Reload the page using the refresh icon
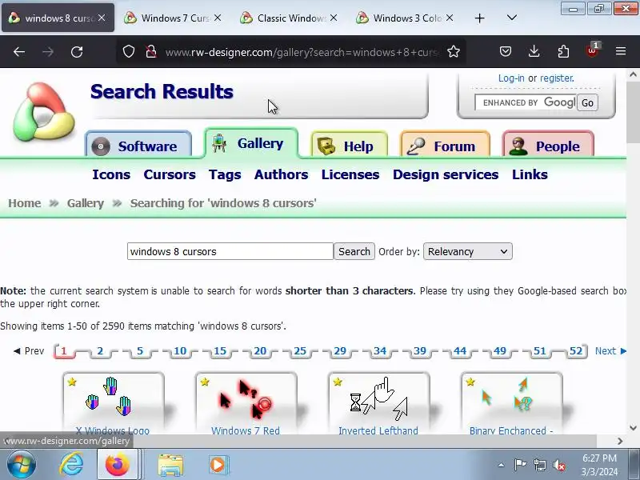 77,52
